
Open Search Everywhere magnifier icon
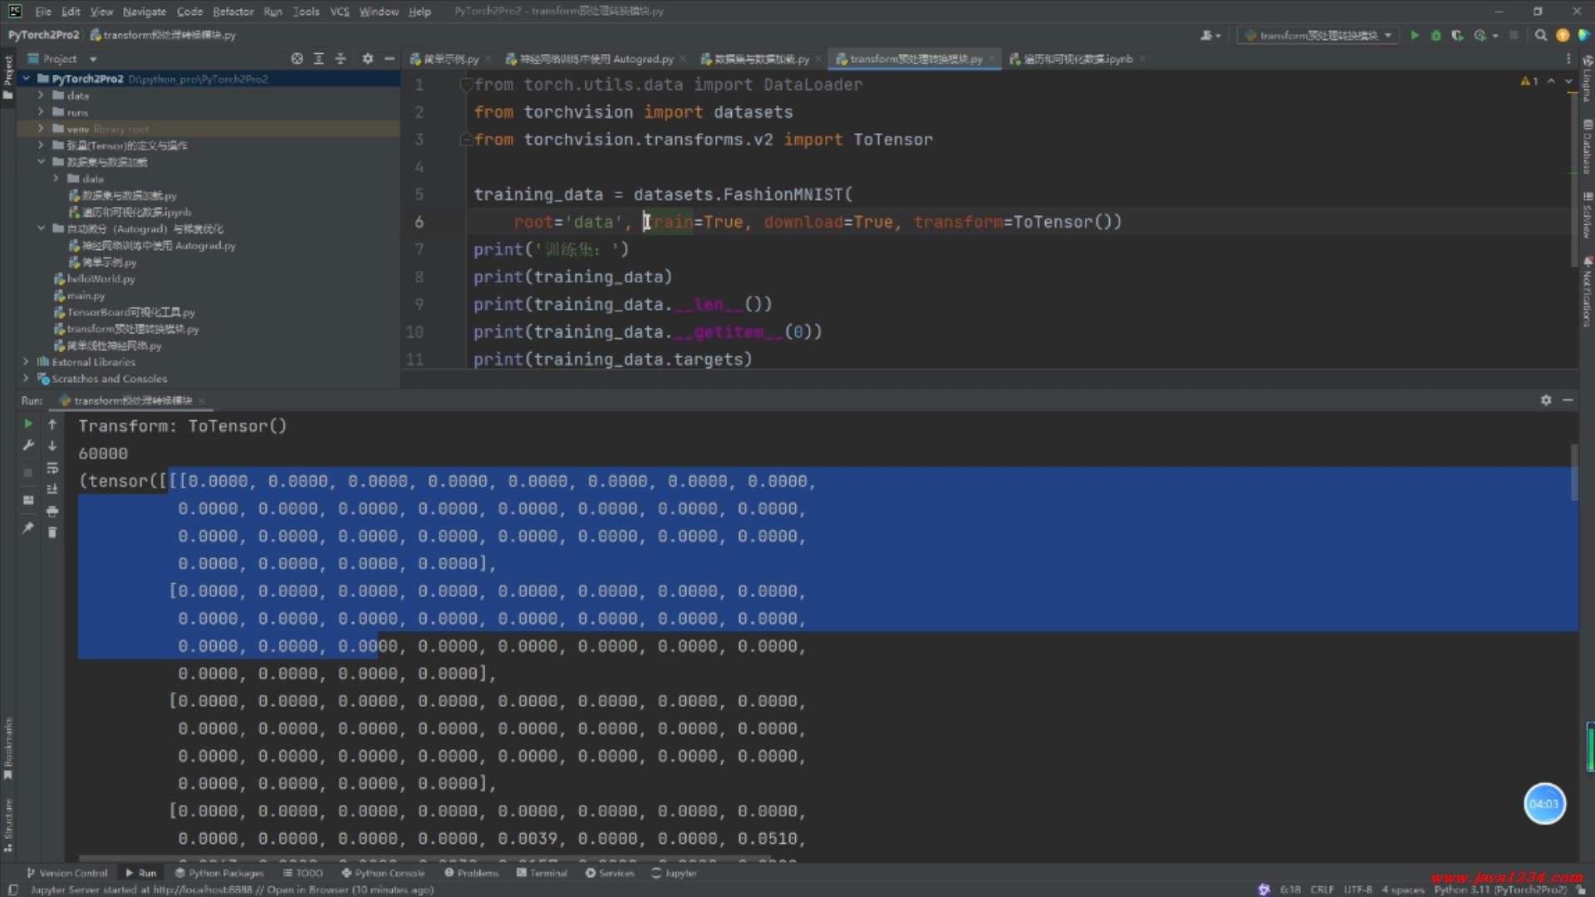1541,36
